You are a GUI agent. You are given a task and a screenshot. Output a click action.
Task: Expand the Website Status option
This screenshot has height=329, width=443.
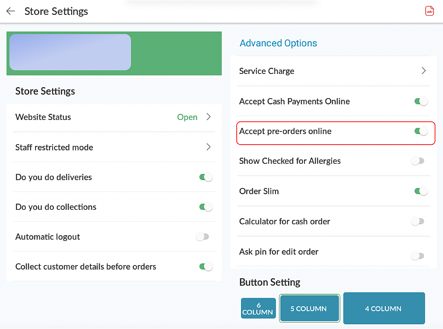(x=208, y=117)
